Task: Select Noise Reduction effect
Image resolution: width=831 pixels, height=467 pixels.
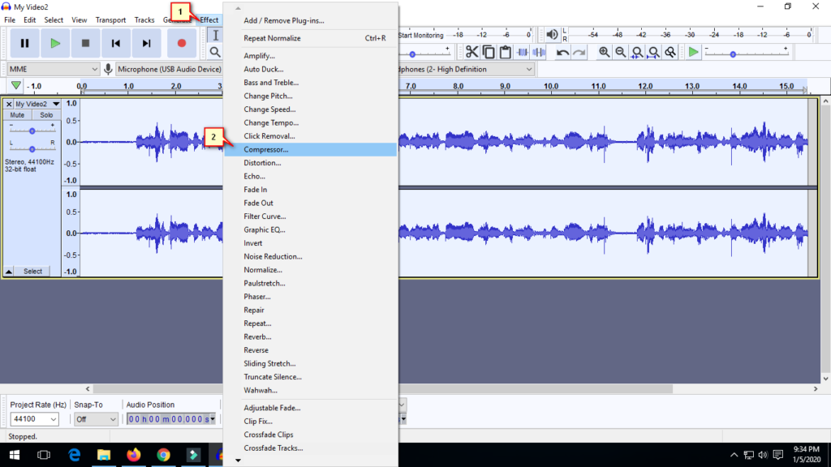Action: pyautogui.click(x=273, y=256)
